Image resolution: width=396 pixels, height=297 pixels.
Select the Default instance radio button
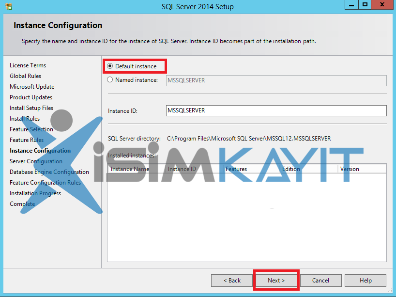(x=110, y=66)
